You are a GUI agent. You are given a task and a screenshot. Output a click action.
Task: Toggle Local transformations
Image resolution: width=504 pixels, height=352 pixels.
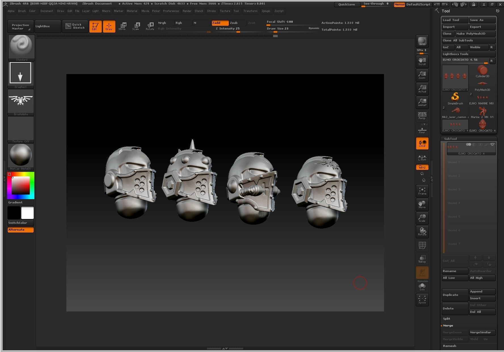pos(422,144)
